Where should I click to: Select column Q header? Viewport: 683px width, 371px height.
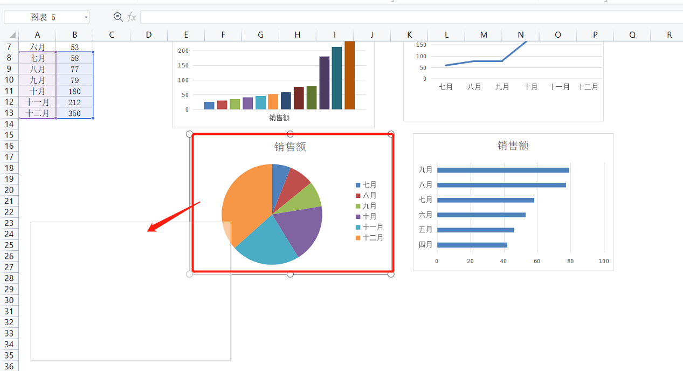632,35
